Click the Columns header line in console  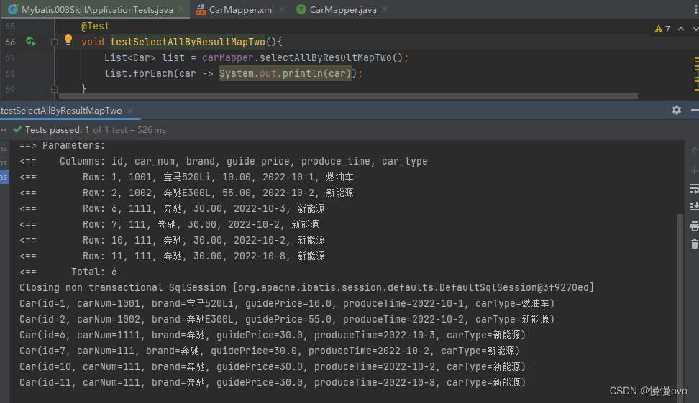224,161
